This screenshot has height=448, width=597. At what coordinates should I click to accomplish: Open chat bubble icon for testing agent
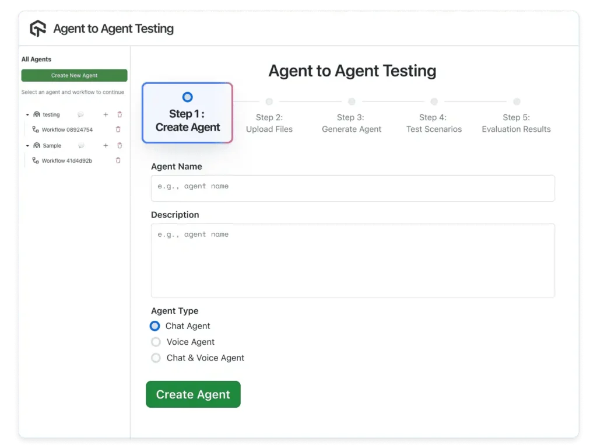click(x=80, y=115)
